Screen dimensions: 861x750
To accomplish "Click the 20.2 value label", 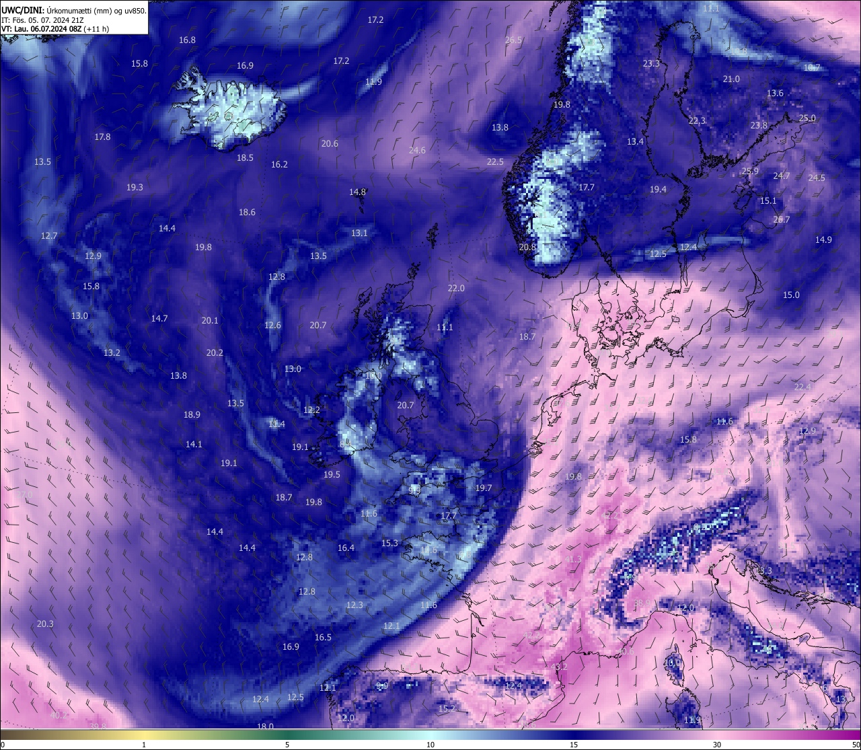I will point(215,353).
